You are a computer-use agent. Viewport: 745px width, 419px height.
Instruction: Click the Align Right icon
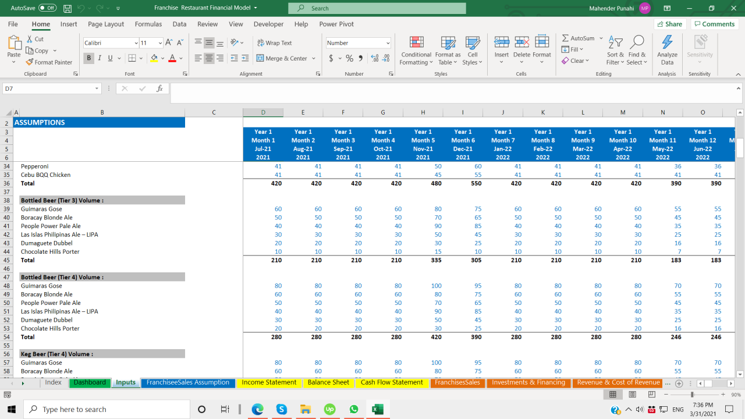click(220, 58)
